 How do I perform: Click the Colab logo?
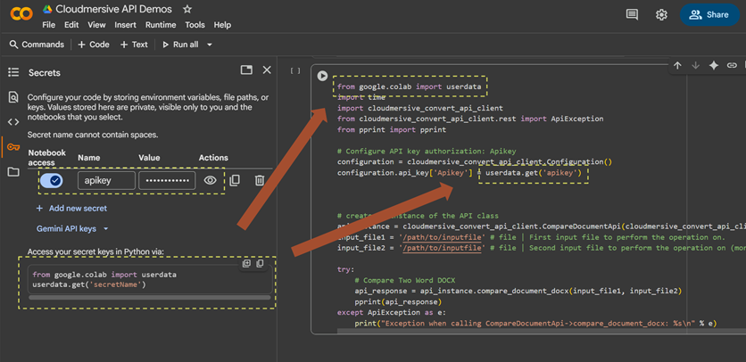(x=21, y=14)
